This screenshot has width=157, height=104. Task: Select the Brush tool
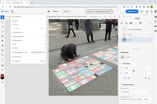(x=2, y=31)
